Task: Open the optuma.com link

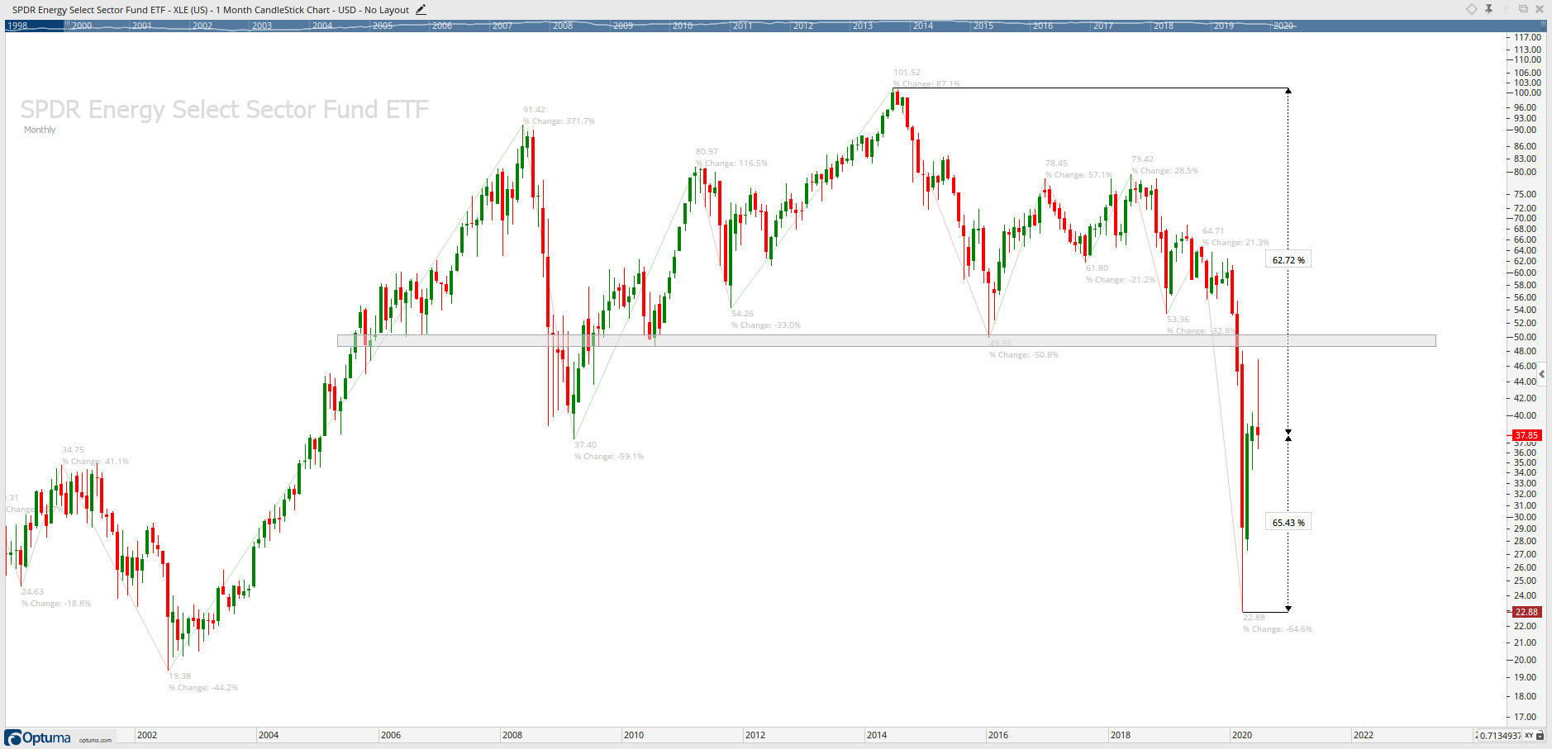Action: click(95, 740)
